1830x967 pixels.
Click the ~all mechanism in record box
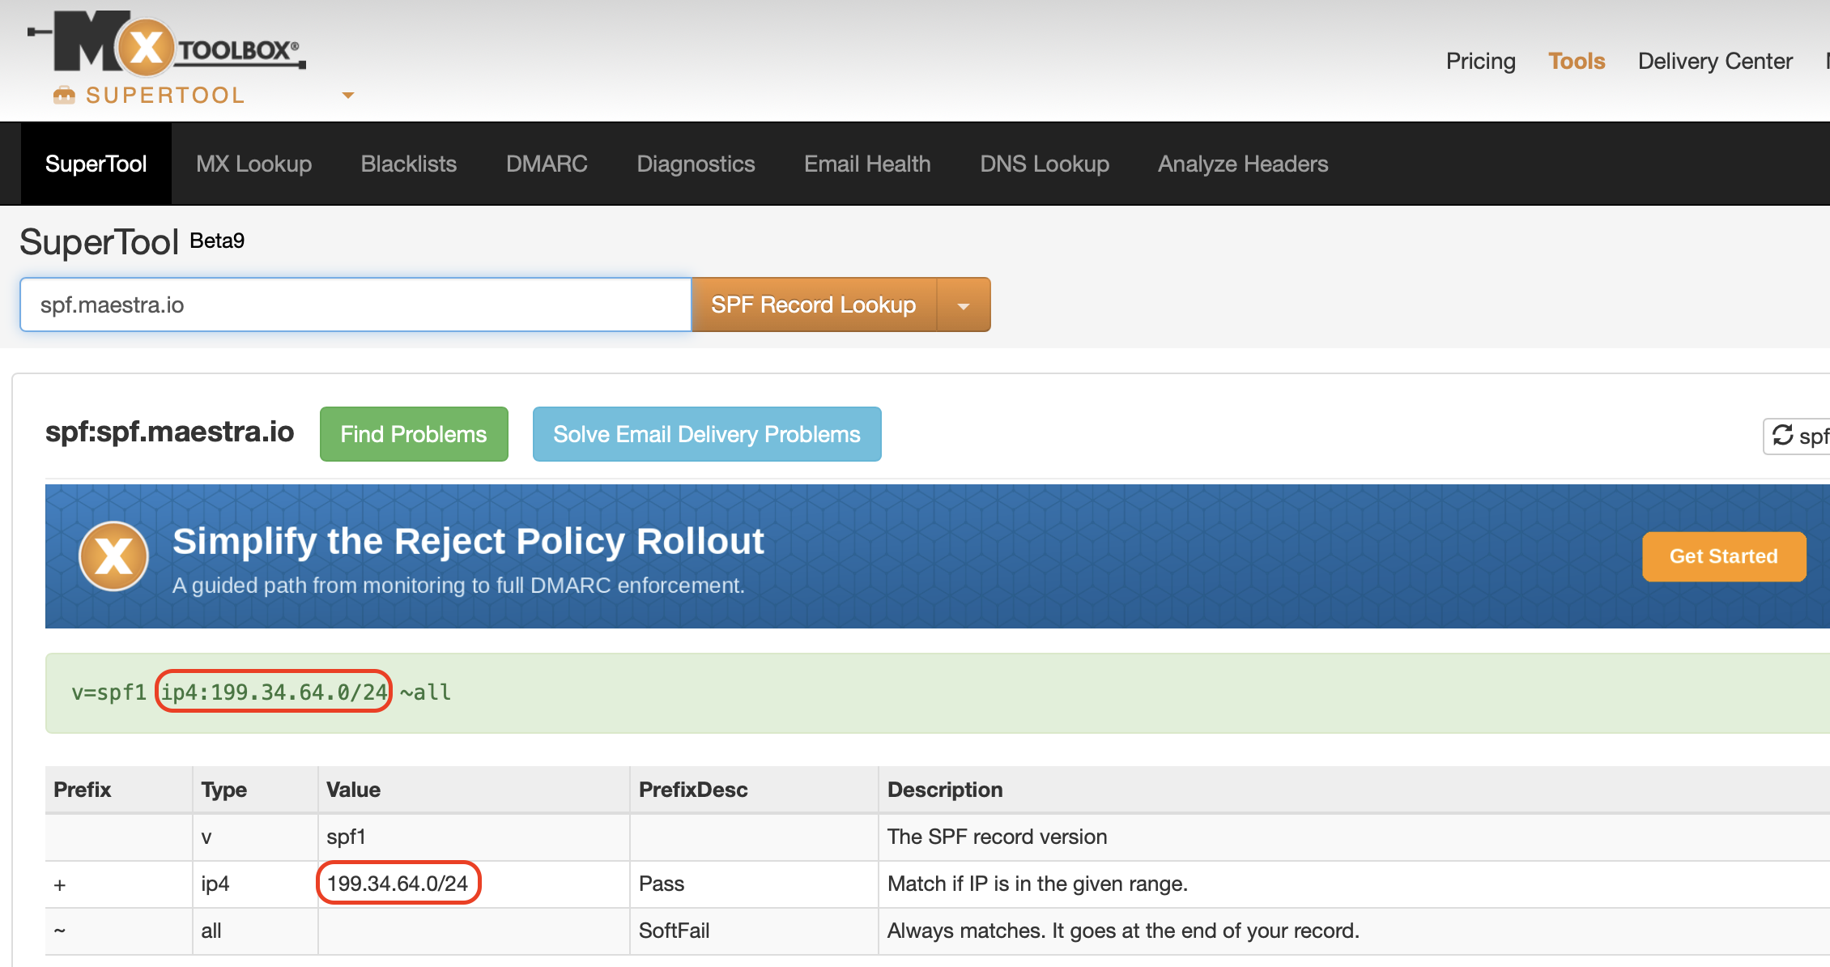[x=425, y=692]
